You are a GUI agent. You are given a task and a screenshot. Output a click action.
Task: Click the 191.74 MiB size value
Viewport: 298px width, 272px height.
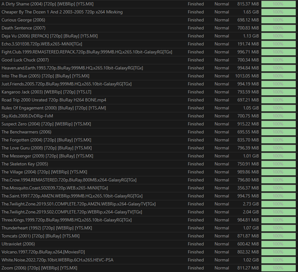click(248, 44)
